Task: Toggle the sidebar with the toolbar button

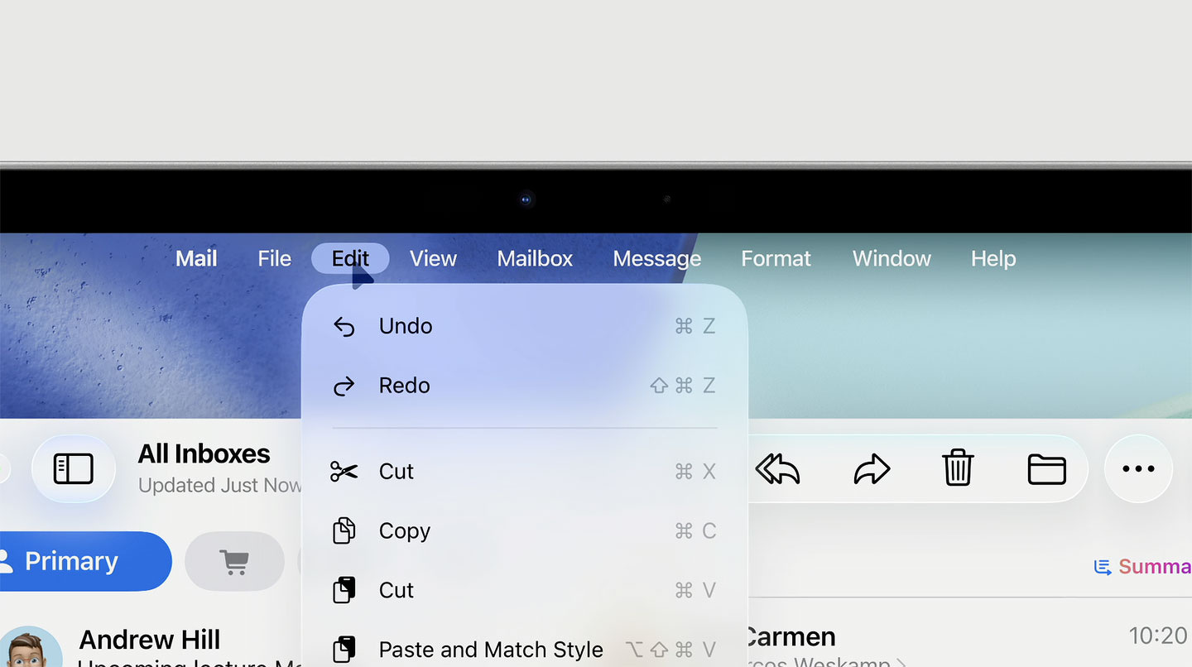Action: [x=74, y=469]
